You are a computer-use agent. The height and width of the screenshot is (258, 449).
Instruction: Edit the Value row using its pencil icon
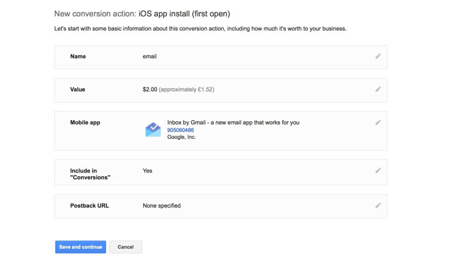coord(378,89)
